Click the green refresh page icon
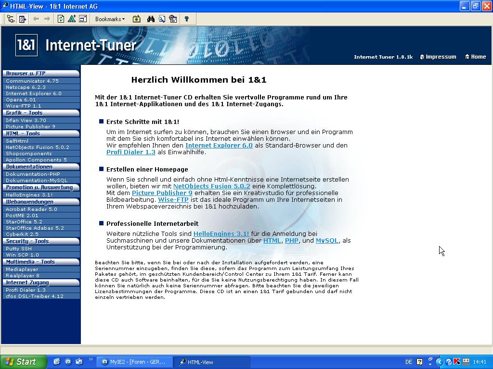This screenshot has height=369, width=493. click(61, 19)
